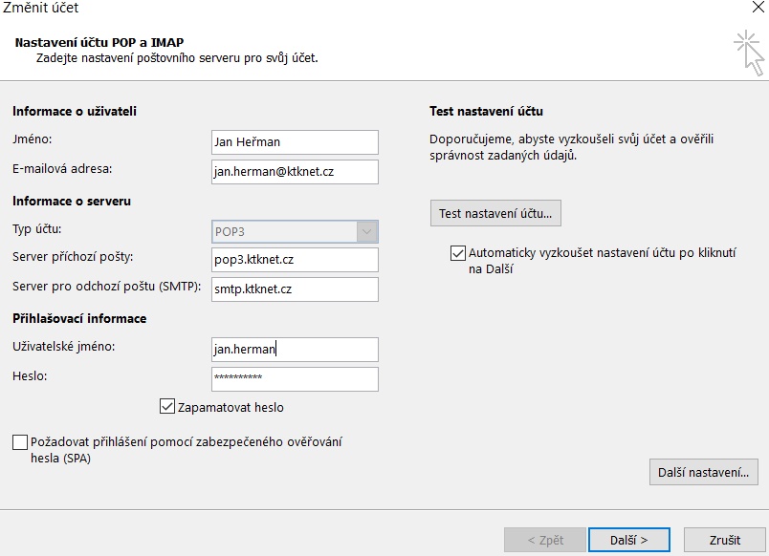The width and height of the screenshot is (769, 556).
Task: Toggle the Zapamatovat heslo checkbox
Action: point(166,407)
